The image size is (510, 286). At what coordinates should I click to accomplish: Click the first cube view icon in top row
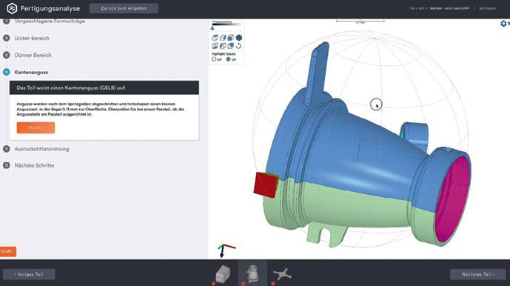[215, 38]
